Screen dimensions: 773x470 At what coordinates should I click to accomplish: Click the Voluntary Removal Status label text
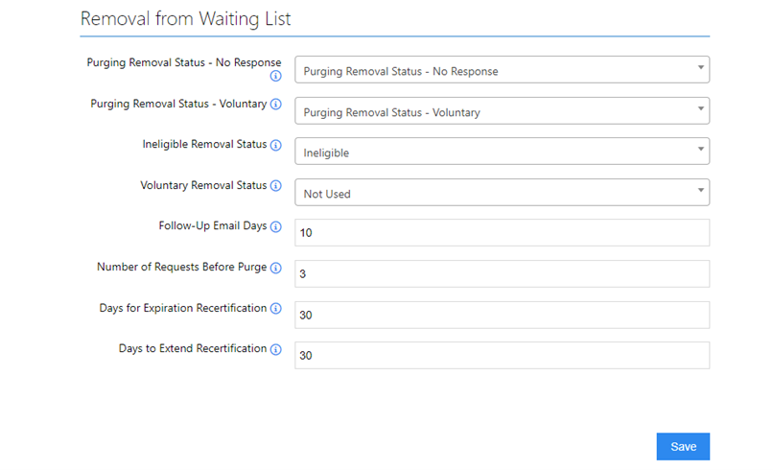pyautogui.click(x=203, y=185)
